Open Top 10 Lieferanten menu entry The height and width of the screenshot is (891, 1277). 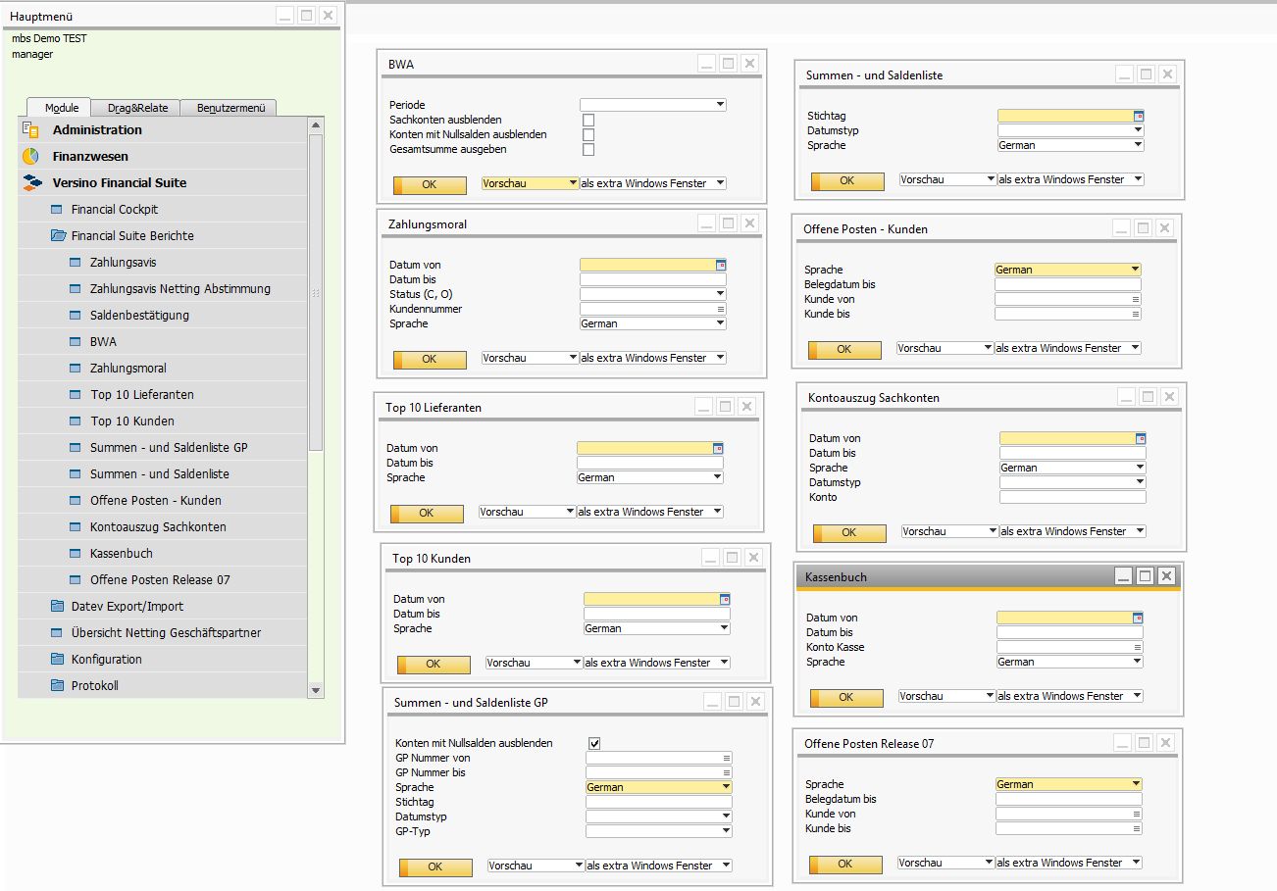point(142,394)
